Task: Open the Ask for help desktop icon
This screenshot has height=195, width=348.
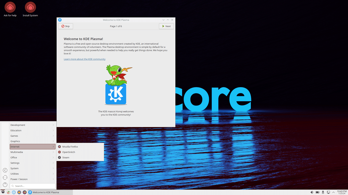Action: coord(10,8)
